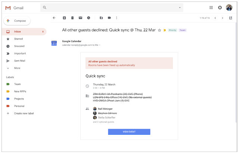239x153 pixels.
Task: Show recipient details dropdown next to Me
Action: coord(99,45)
